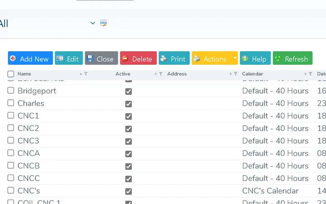Click the CNCA name cell
This screenshot has width=326, height=204.
coord(29,153)
